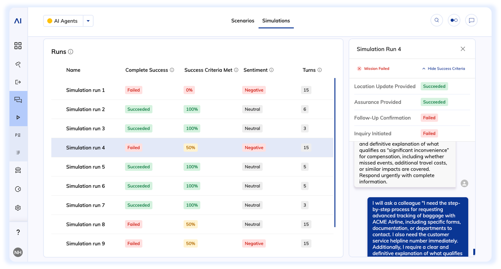Screen dimensions: 501x269
Task: Toggle the switch icon in top bar
Action: 454,20
